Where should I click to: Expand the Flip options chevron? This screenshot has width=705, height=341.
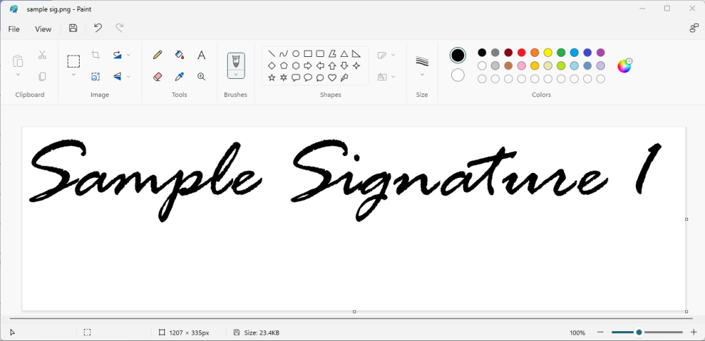128,77
